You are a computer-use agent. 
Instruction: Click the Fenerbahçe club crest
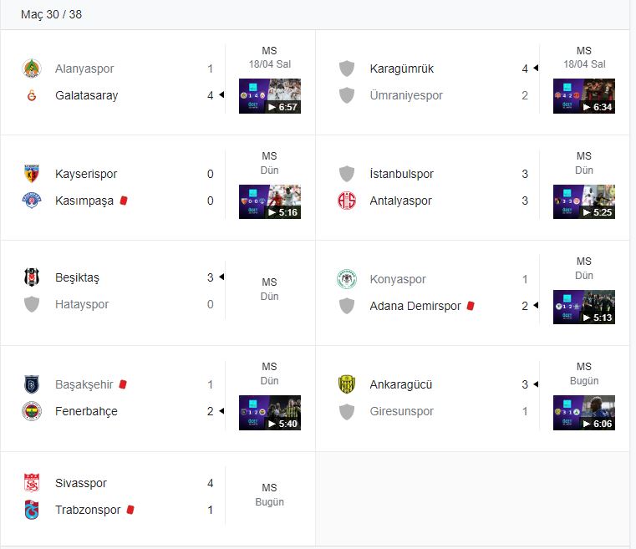(32, 411)
